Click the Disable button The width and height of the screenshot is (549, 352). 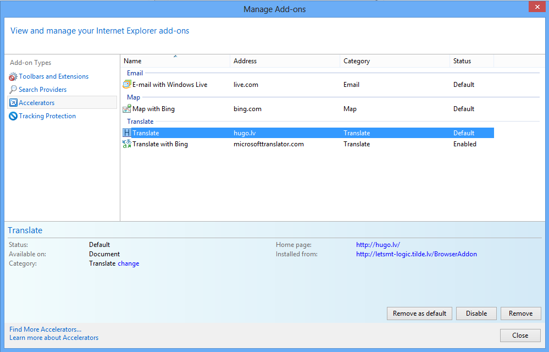click(x=476, y=313)
